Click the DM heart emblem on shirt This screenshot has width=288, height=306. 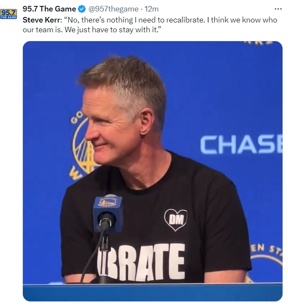[x=176, y=220]
